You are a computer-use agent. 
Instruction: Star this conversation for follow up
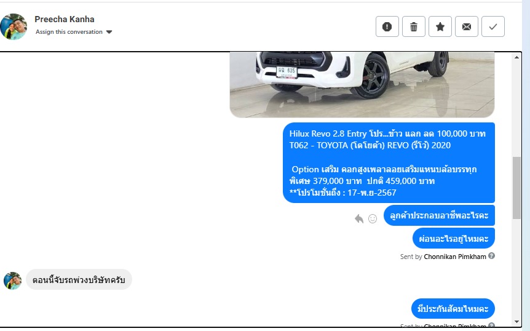click(440, 26)
